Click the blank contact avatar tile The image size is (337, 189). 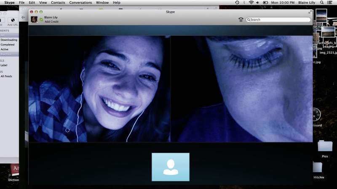pyautogui.click(x=171, y=167)
